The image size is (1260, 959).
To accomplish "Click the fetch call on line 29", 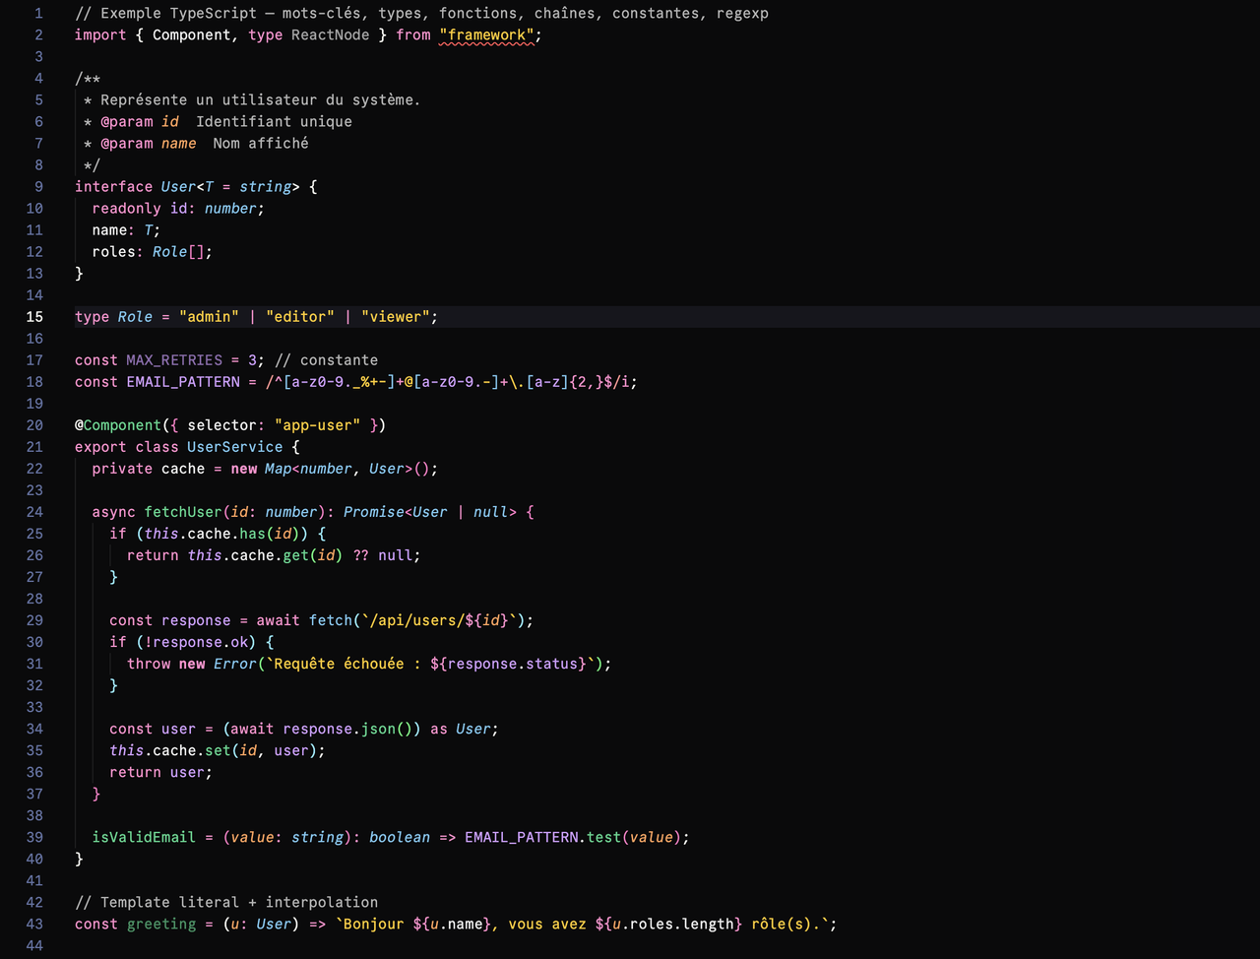I will click(331, 619).
